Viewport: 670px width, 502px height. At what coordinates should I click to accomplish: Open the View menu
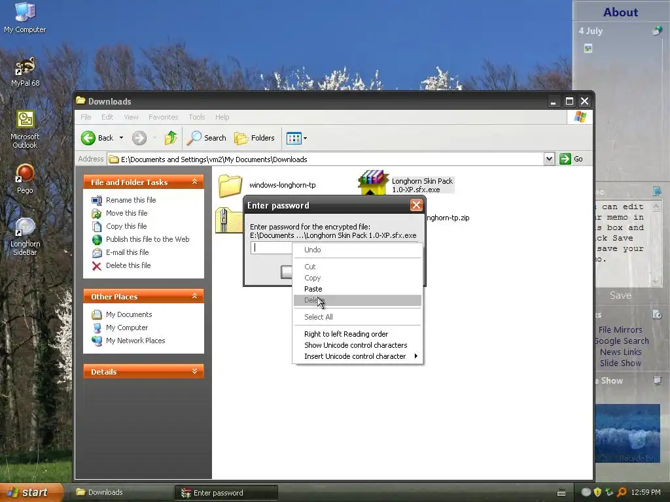[131, 117]
